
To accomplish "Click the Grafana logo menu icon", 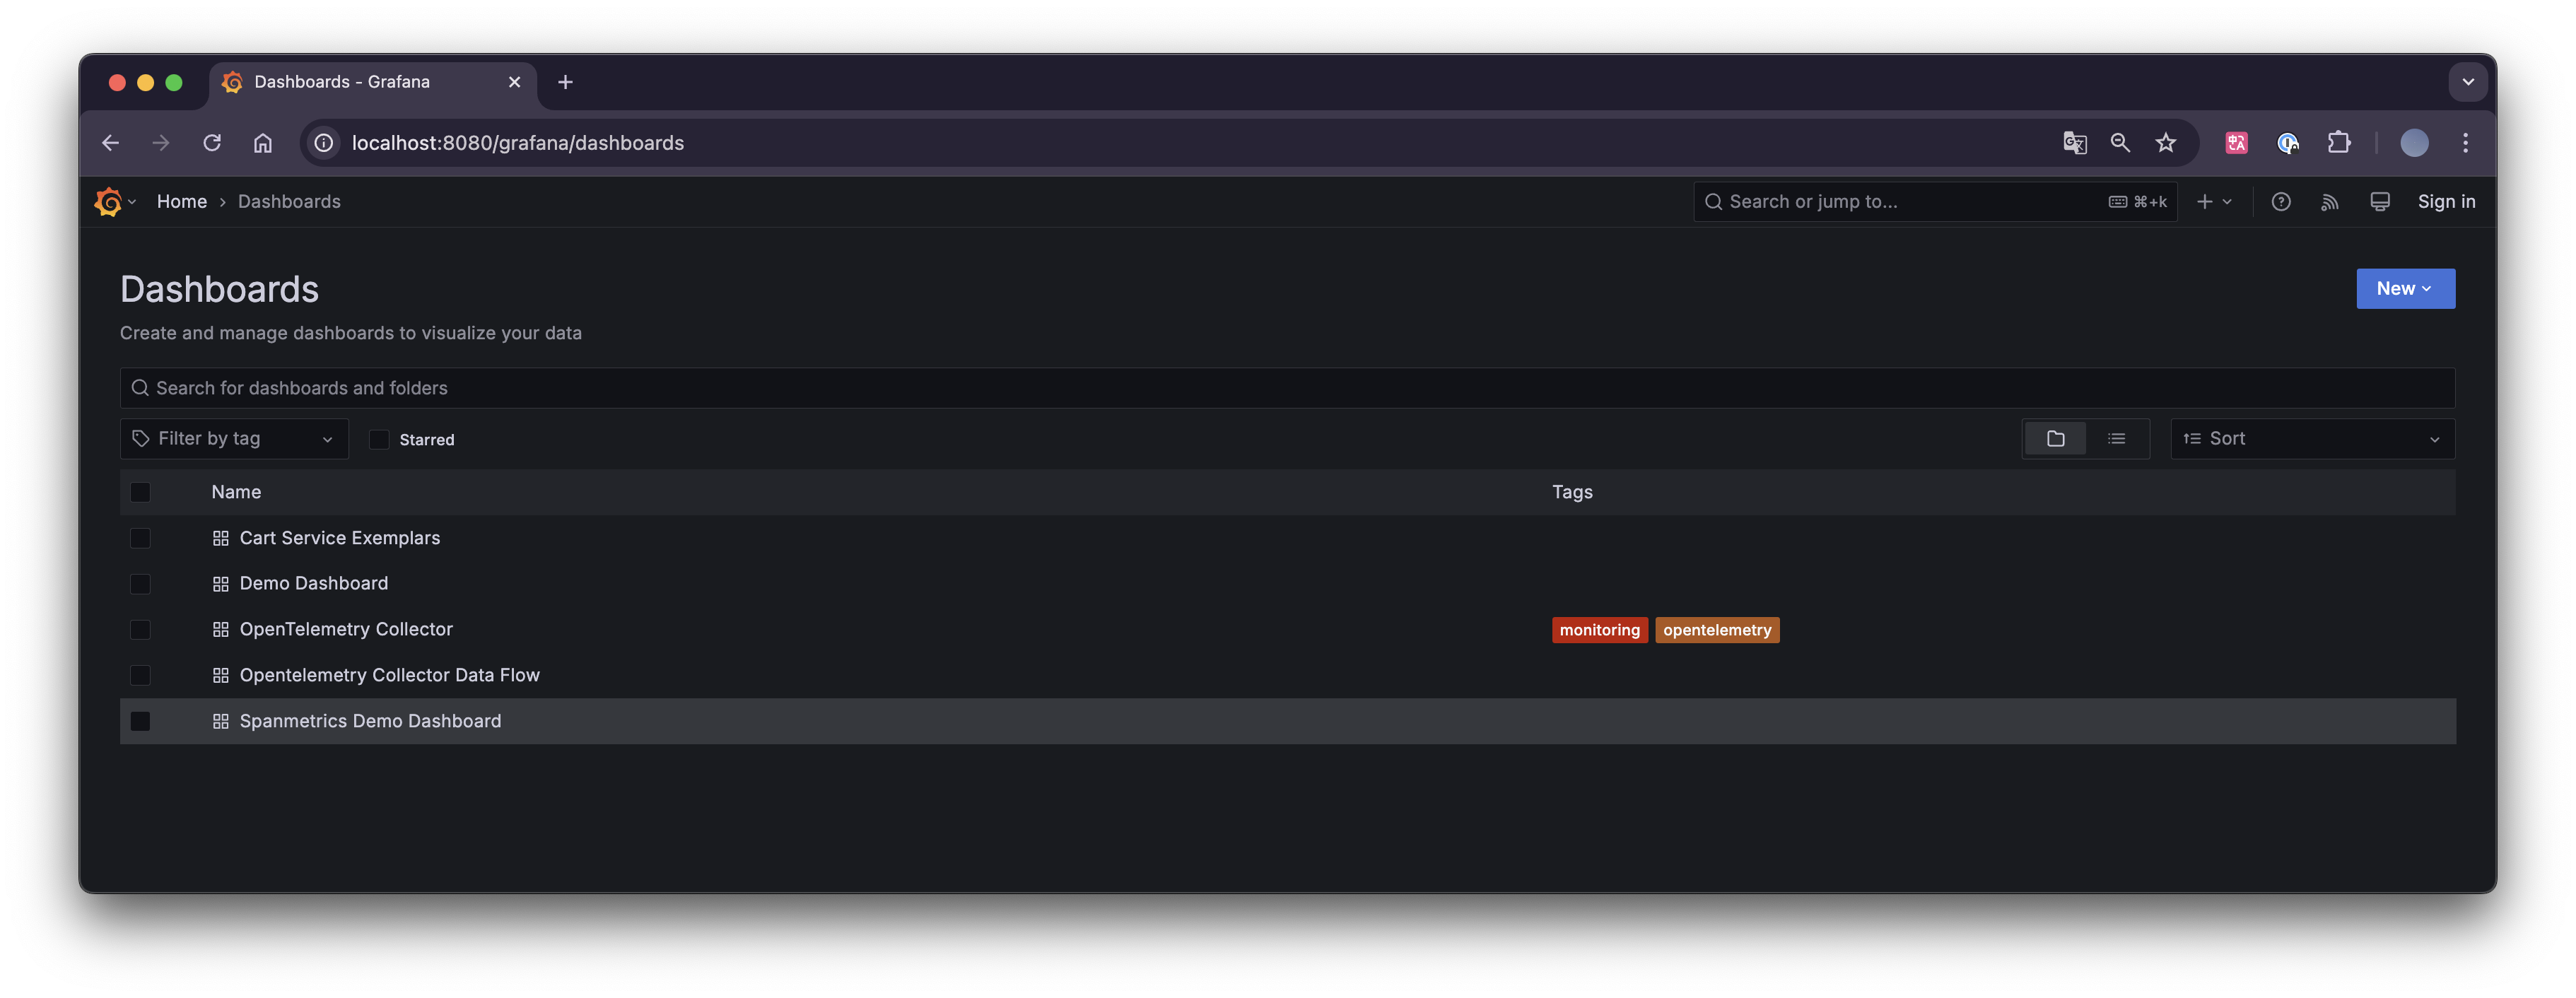I will (x=108, y=202).
